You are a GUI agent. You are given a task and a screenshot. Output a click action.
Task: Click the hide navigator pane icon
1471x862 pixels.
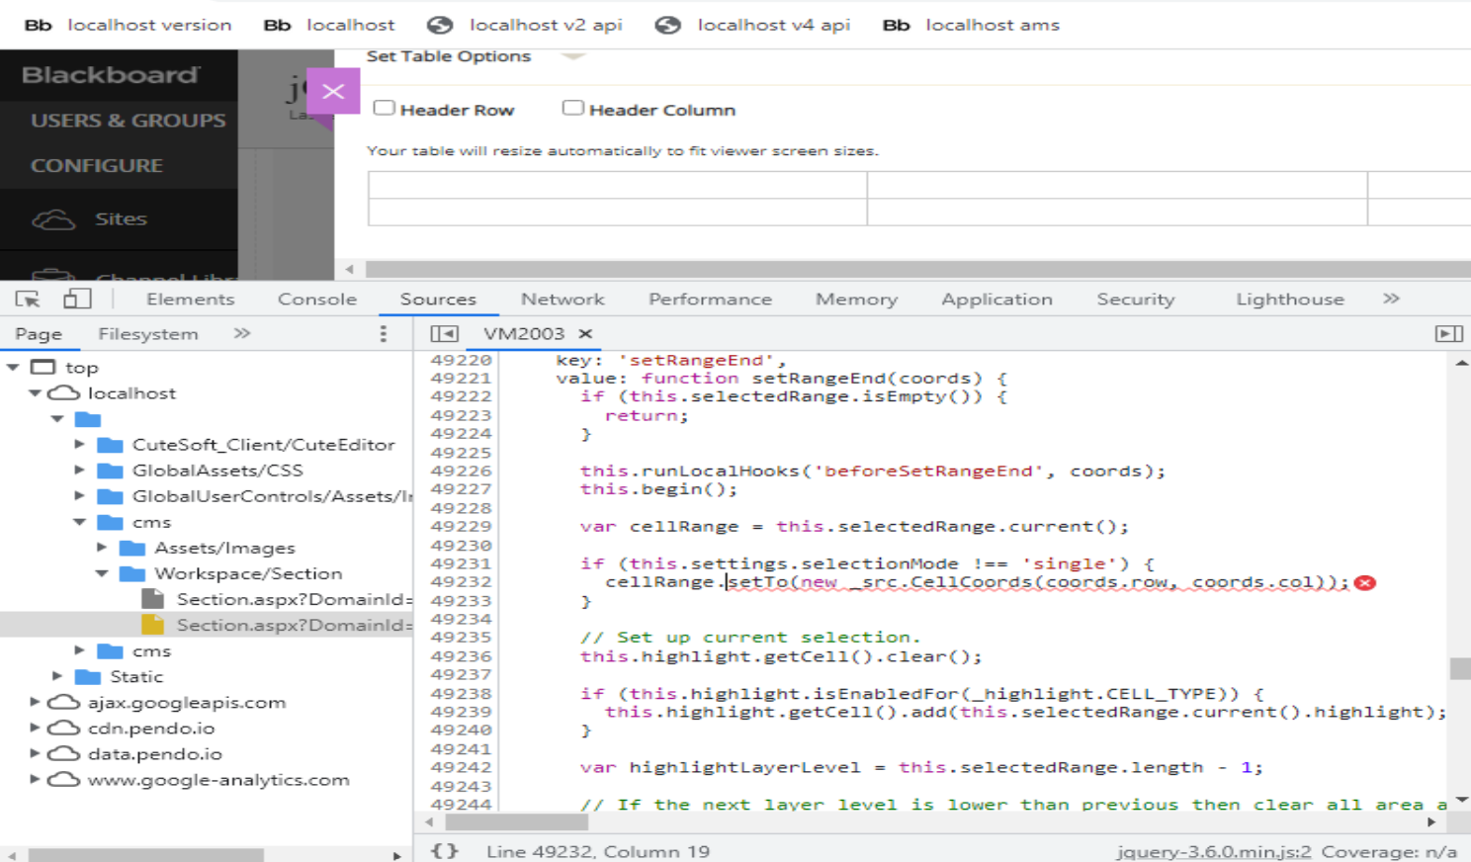tap(445, 334)
